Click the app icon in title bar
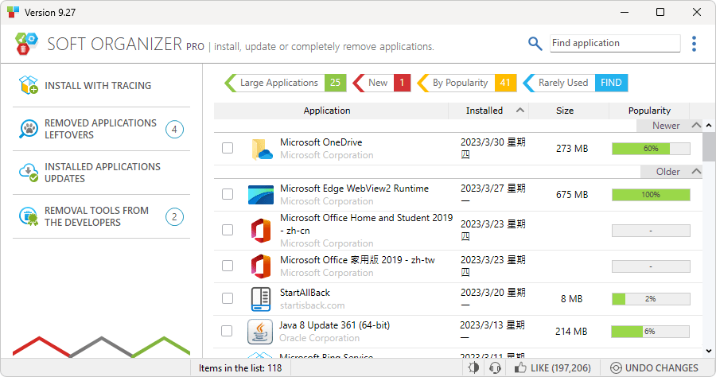 pos(14,12)
